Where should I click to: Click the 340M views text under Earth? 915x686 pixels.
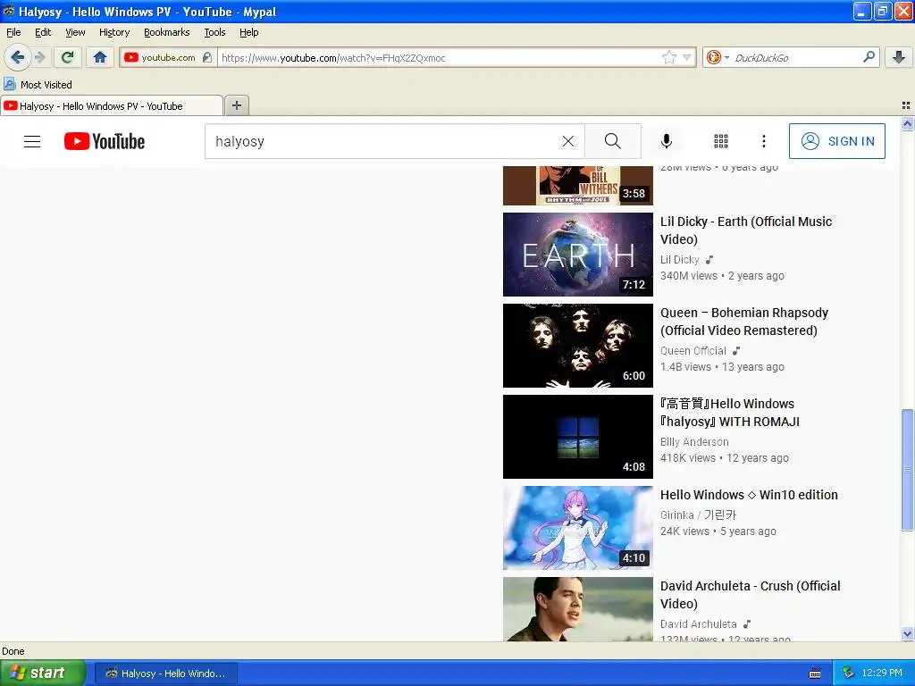point(689,276)
